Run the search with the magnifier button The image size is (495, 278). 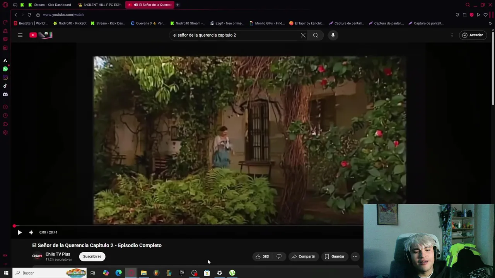pos(316,35)
